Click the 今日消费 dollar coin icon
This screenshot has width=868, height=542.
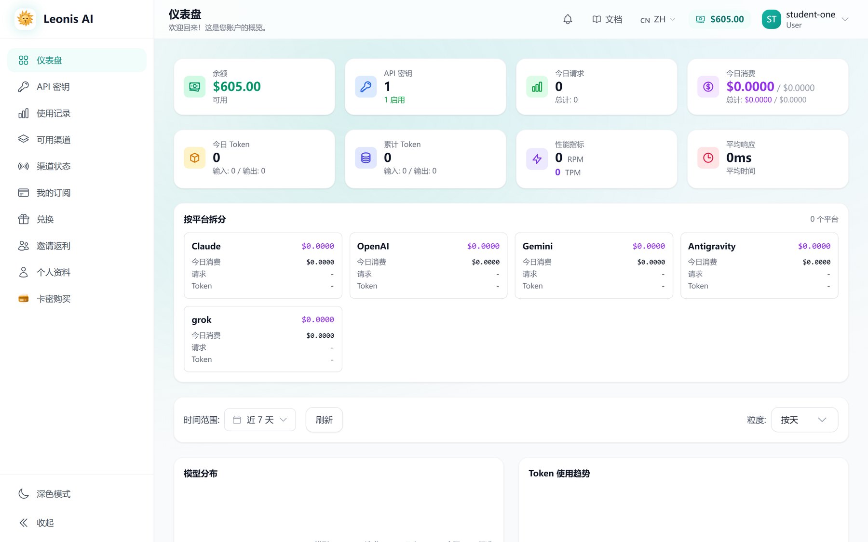(708, 87)
